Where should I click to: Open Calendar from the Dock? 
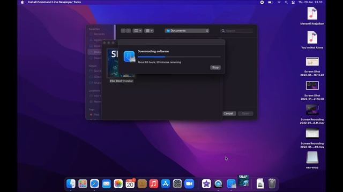[x=130, y=183]
